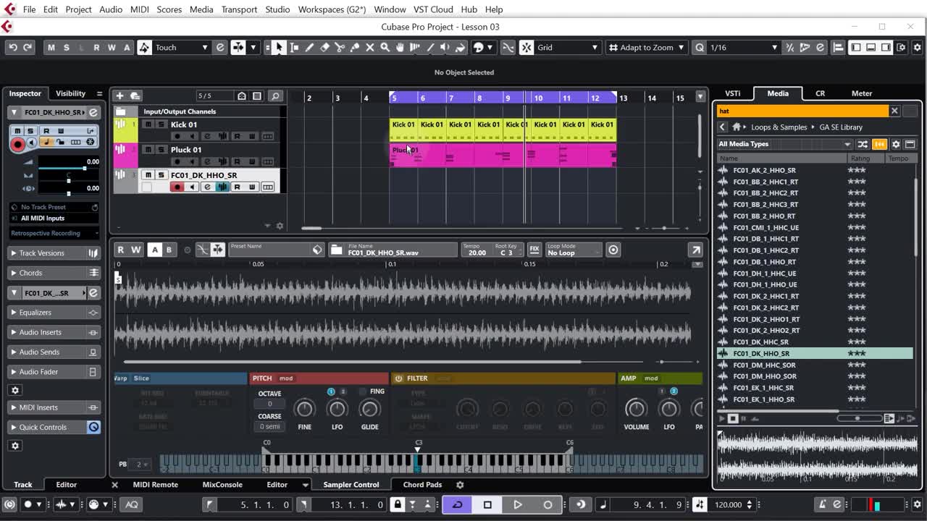Open the Transport menu
Screen dimensions: 927x521
click(239, 9)
